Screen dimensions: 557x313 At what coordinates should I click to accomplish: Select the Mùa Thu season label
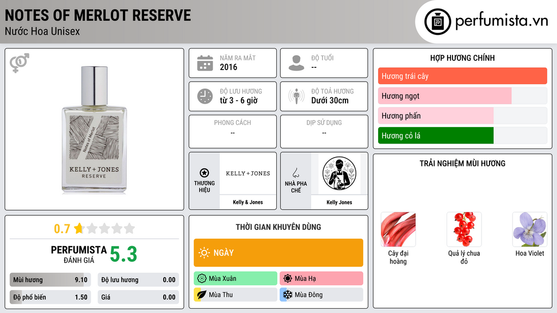coord(221,295)
